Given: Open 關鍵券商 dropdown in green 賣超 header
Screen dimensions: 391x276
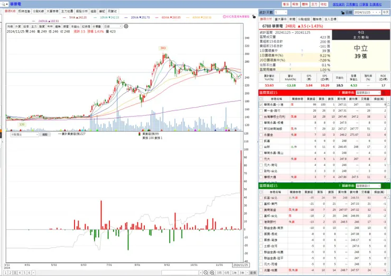Looking at the screenshot, I should coord(368,186).
